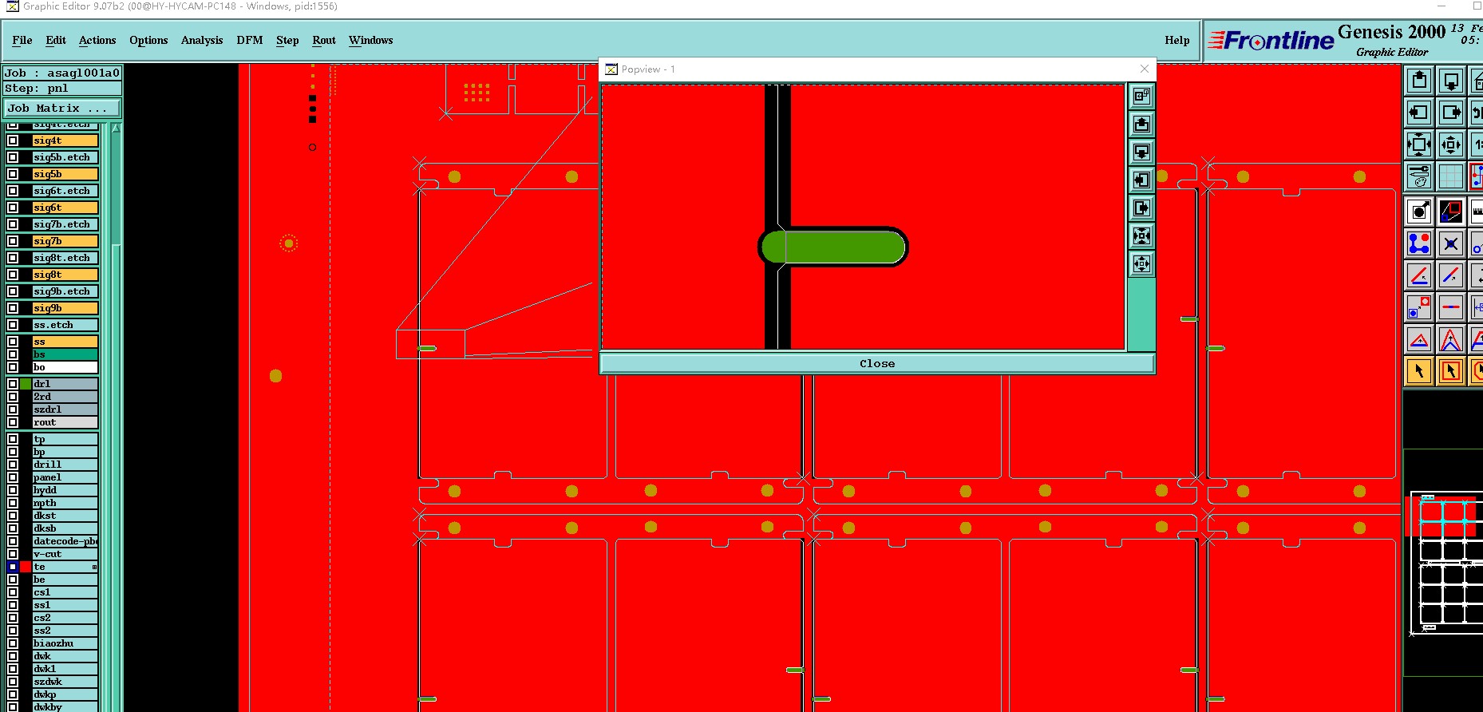Select the area zoom rectangle icon
Image resolution: width=1483 pixels, height=712 pixels.
(x=1451, y=212)
